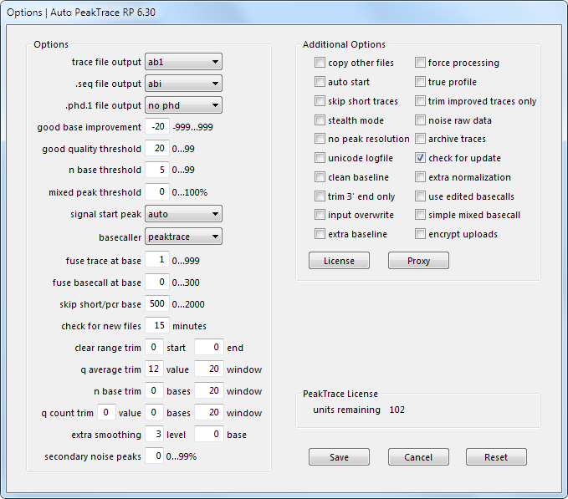Tick the no peak resolution checkbox
The height and width of the screenshot is (499, 568).
[320, 138]
